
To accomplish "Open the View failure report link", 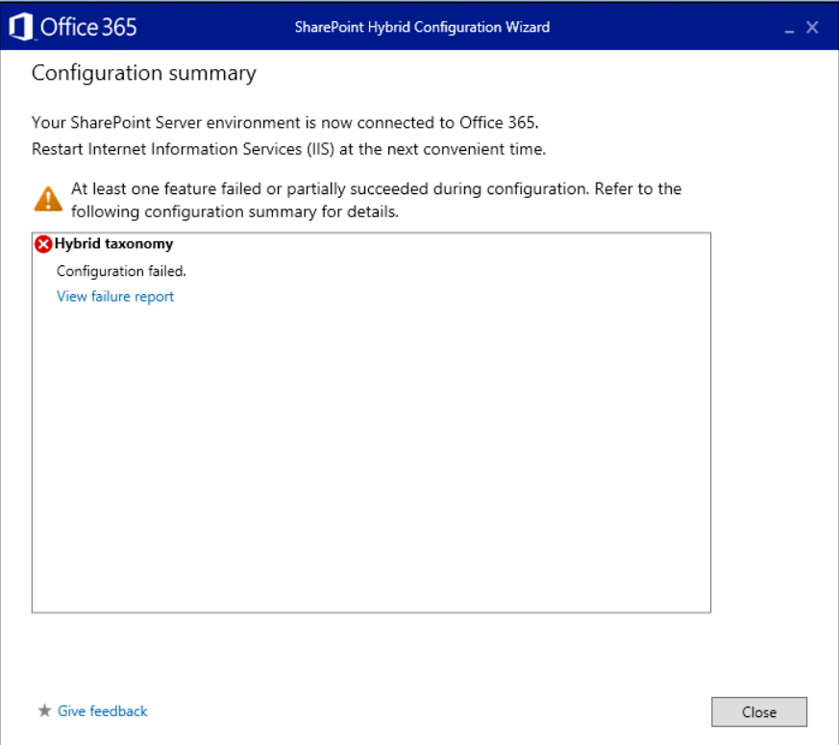I will [114, 296].
